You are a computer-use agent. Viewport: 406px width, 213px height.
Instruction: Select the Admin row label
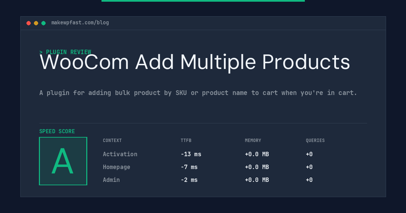(111, 180)
